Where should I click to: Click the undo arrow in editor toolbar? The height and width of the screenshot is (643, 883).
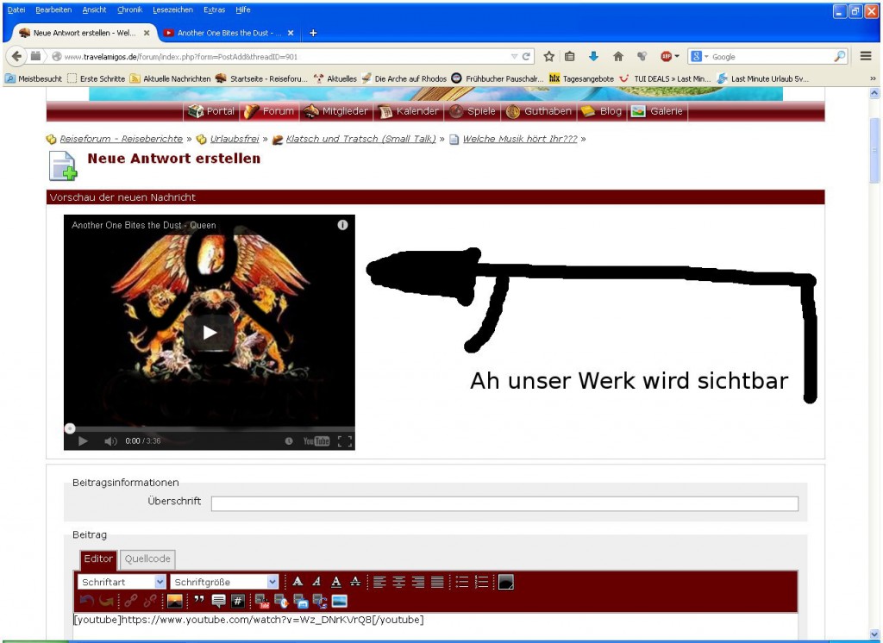(x=87, y=601)
